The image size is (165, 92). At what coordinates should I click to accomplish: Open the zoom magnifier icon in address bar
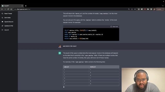[x=129, y=9]
